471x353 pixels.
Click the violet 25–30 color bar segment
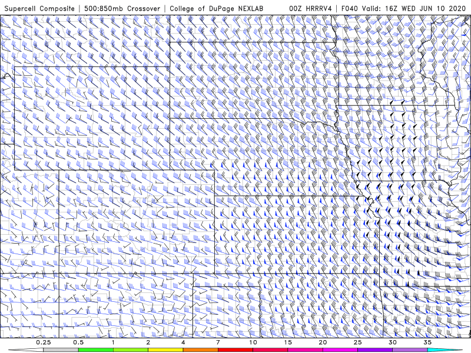tap(375, 350)
